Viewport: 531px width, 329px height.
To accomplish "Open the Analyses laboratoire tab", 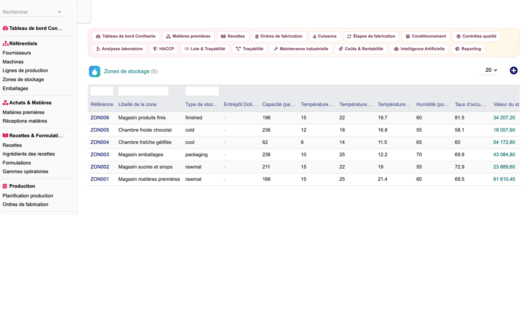I will (x=119, y=49).
